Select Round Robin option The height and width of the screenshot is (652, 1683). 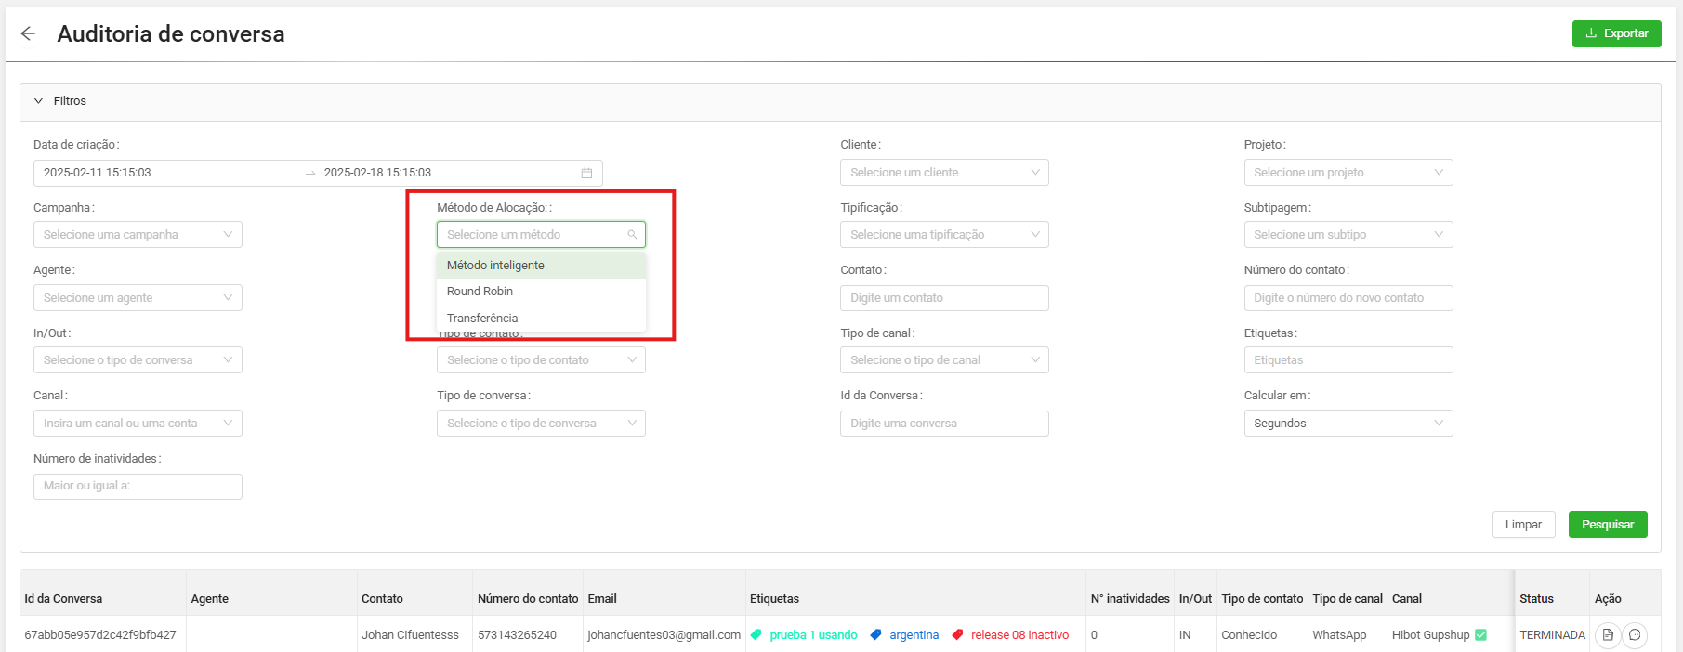pos(541,292)
